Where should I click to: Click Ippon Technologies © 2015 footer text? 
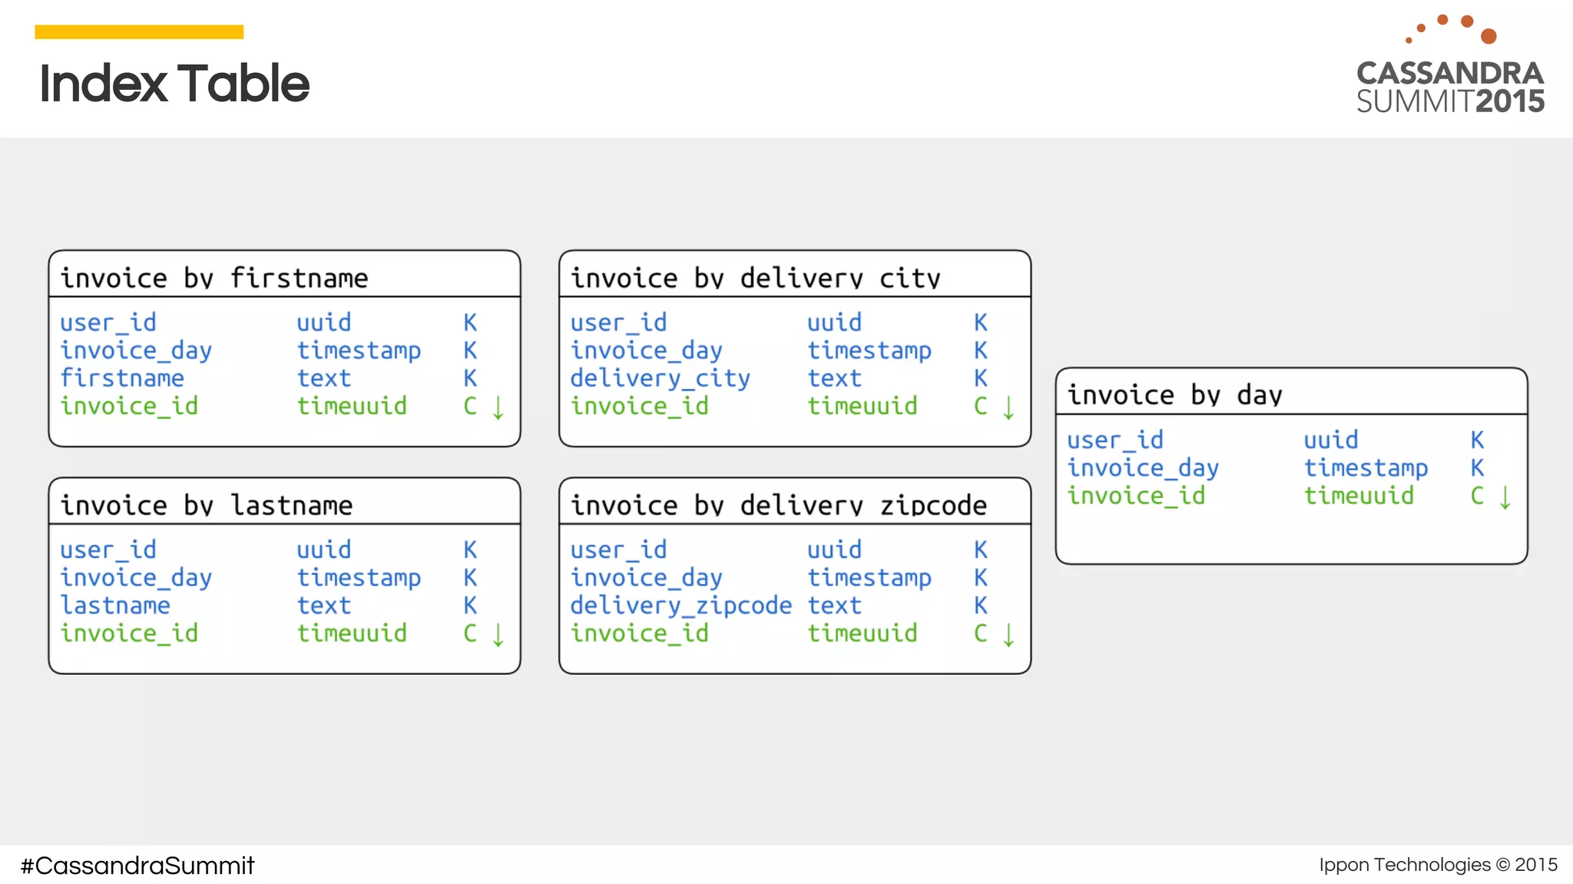point(1438,865)
